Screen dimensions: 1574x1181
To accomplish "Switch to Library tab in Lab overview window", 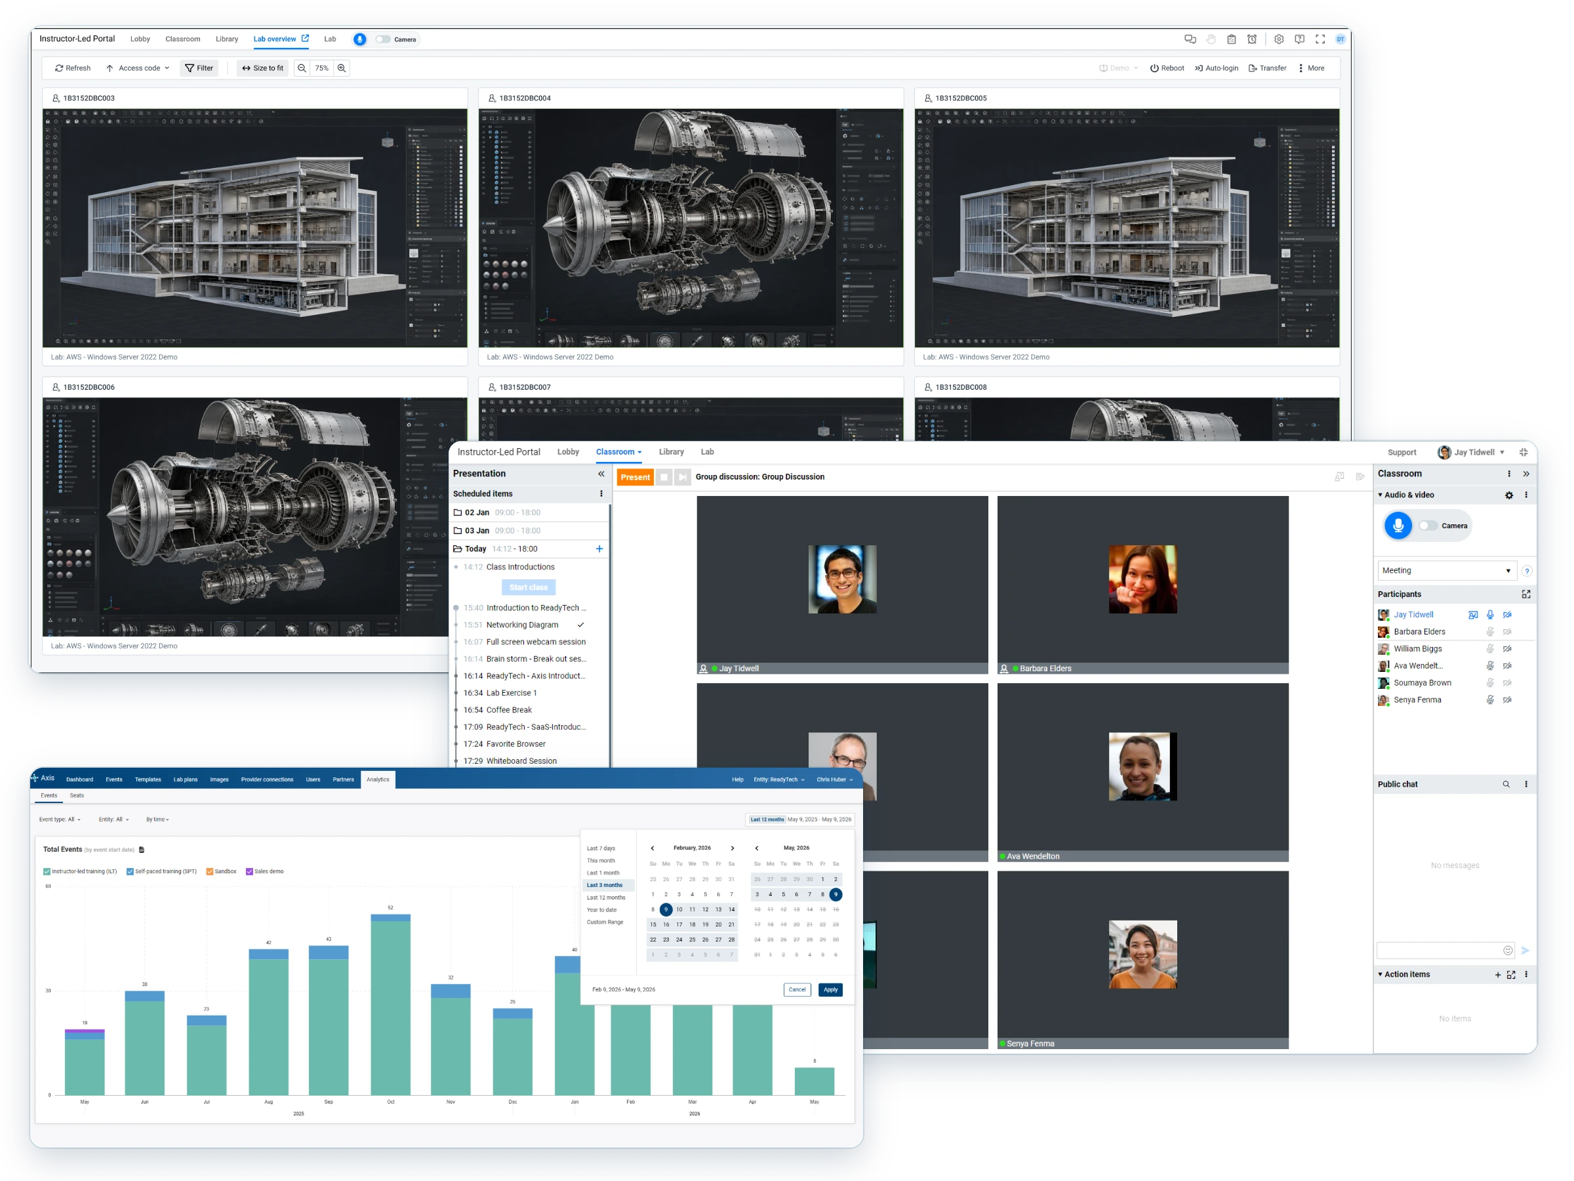I will pyautogui.click(x=227, y=39).
